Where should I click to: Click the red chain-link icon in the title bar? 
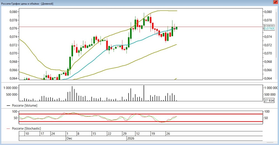[276, 2]
